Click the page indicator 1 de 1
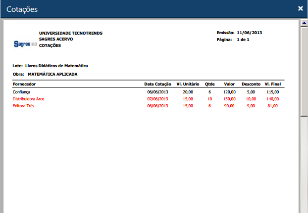This screenshot has width=308, height=213. [x=243, y=39]
